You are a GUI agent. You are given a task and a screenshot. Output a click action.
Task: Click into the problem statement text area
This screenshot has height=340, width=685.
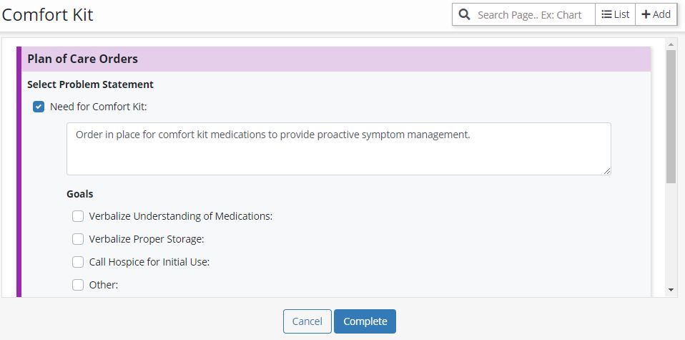pos(338,149)
